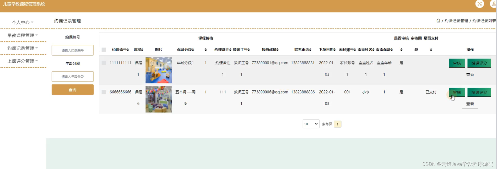The width and height of the screenshot is (497, 169).
Task: Expand the 约课记录管理 sidebar menu
Action: coord(23,48)
